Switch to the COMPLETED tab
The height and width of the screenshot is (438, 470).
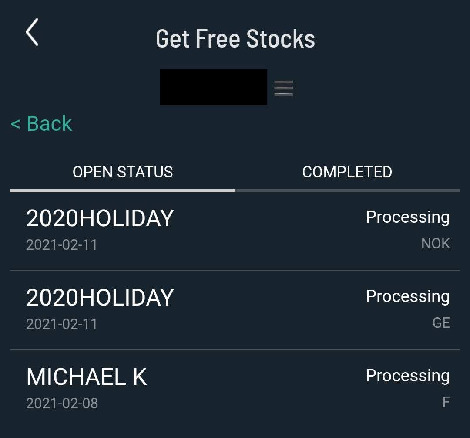(x=347, y=172)
